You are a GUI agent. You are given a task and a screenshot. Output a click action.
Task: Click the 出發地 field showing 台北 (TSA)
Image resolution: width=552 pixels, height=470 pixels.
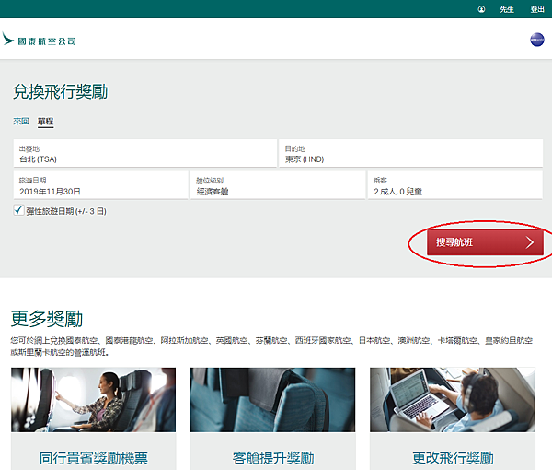[145, 153]
